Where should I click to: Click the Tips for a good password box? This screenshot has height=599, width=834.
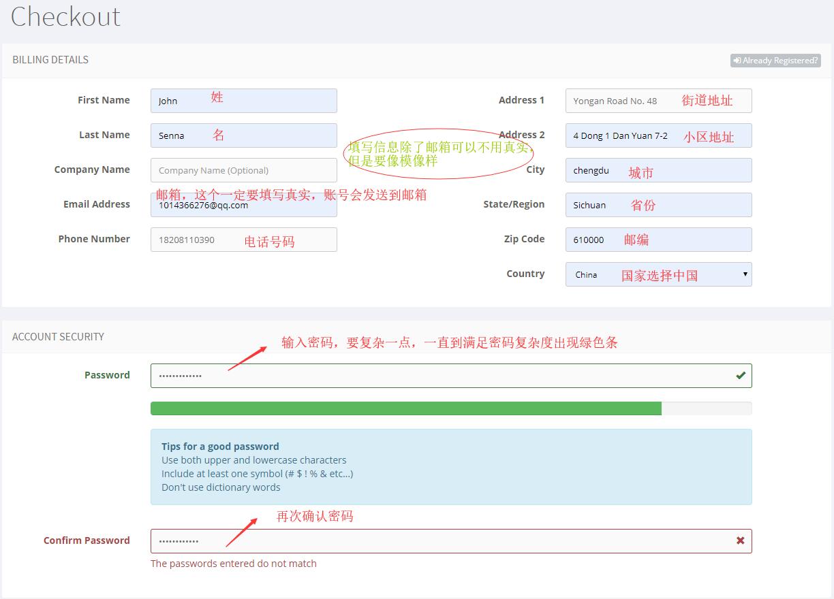point(450,467)
